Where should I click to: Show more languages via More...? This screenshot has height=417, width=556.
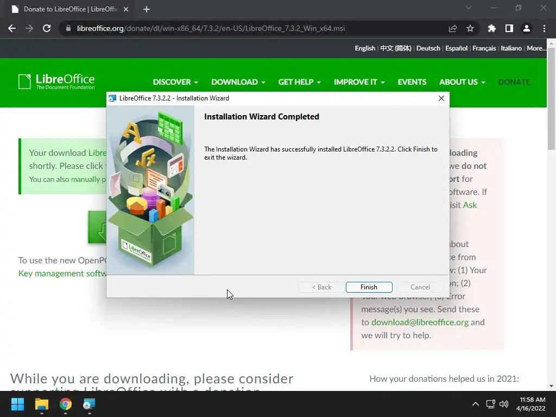(536, 48)
